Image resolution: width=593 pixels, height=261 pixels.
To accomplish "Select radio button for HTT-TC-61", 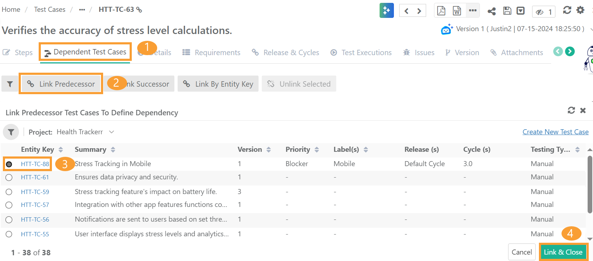I will click(9, 178).
